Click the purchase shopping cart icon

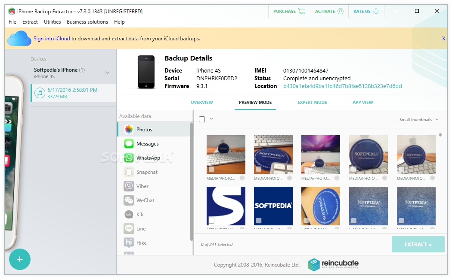coord(301,12)
